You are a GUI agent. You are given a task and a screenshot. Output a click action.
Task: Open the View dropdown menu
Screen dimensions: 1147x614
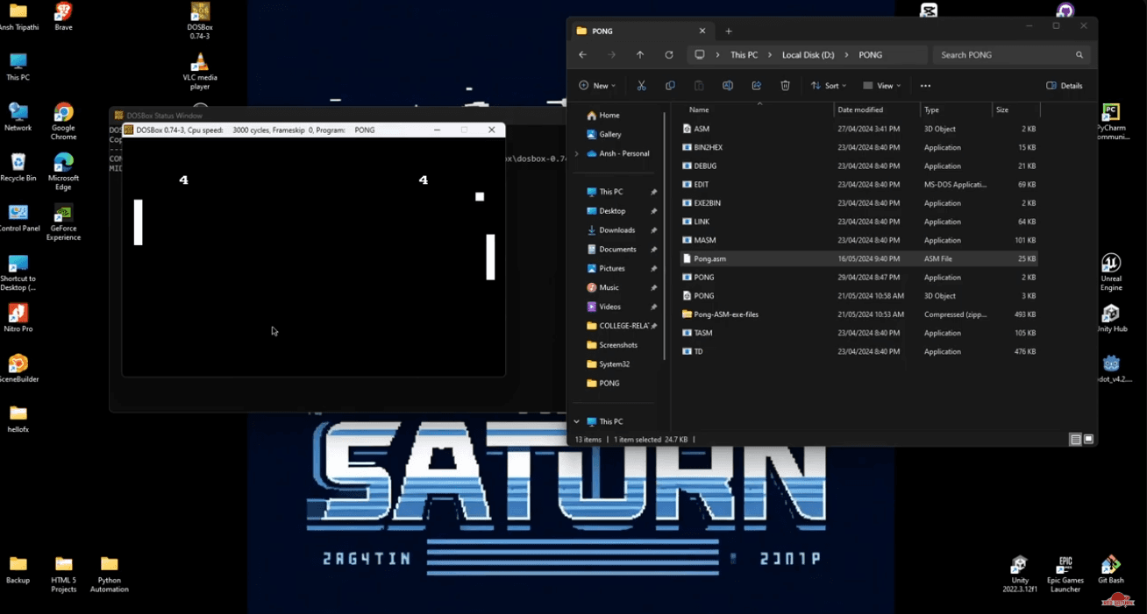pos(882,86)
